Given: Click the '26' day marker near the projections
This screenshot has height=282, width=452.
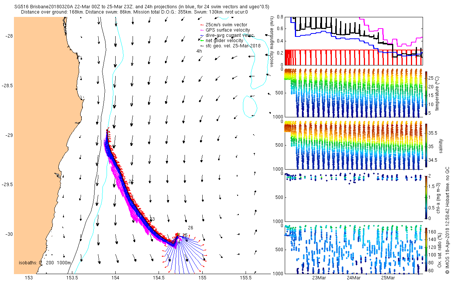Looking at the screenshot, I should [x=191, y=228].
